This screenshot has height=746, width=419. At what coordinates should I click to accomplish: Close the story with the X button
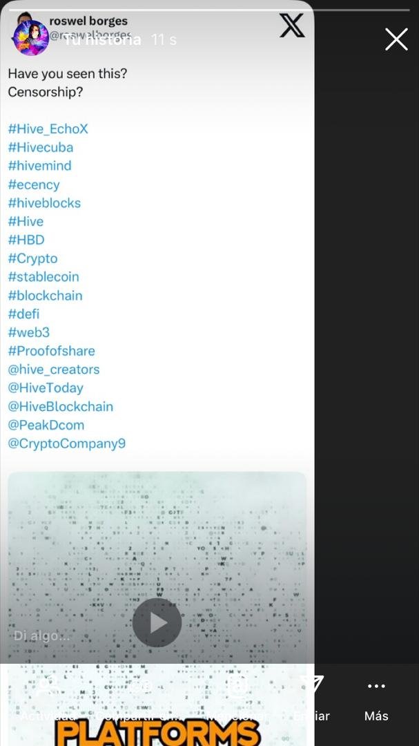coord(396,39)
